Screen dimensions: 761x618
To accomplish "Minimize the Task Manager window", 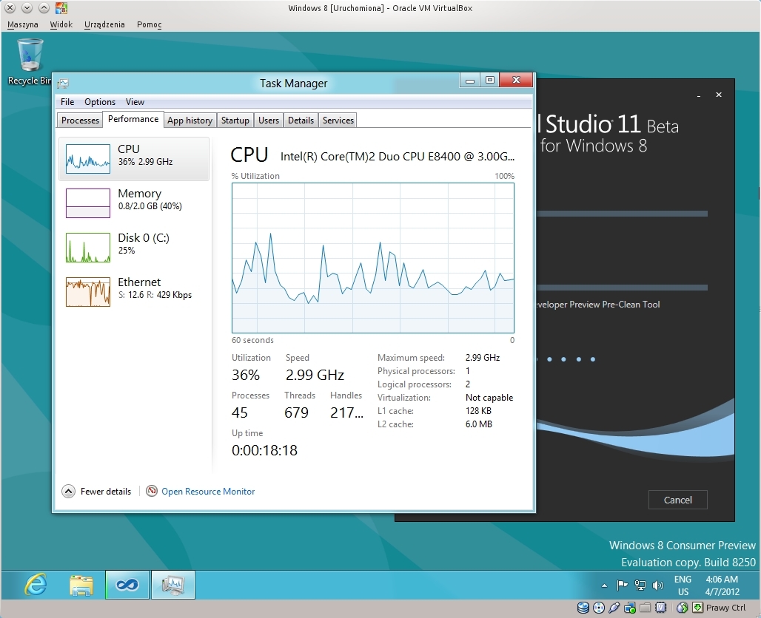I will (x=470, y=80).
